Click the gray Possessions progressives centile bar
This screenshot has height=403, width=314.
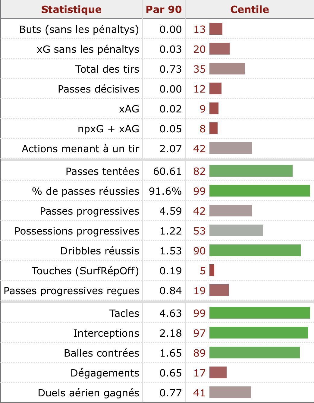pyautogui.click(x=236, y=231)
